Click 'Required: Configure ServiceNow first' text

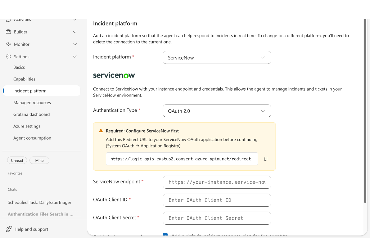coord(142,131)
